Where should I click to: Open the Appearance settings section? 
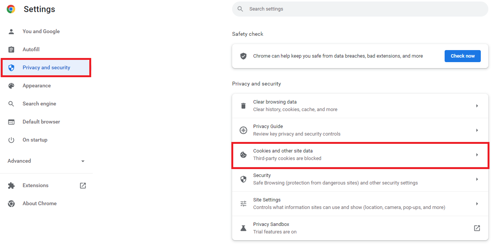37,86
